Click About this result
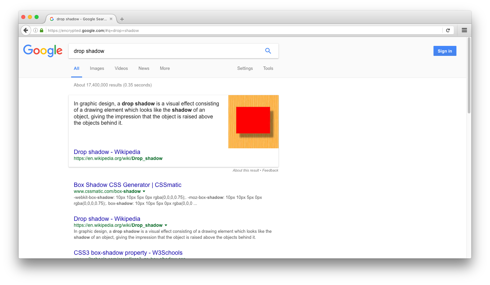 coord(246,170)
